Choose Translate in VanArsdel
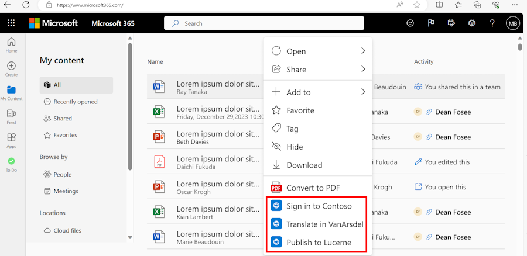Screen dimensions: 527x256 coord(318,224)
